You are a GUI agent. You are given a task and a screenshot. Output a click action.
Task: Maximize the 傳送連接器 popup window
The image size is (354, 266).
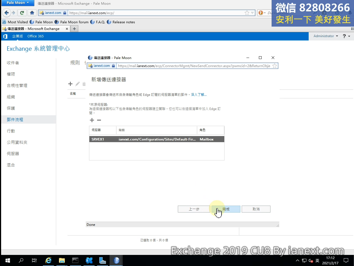tap(260, 58)
